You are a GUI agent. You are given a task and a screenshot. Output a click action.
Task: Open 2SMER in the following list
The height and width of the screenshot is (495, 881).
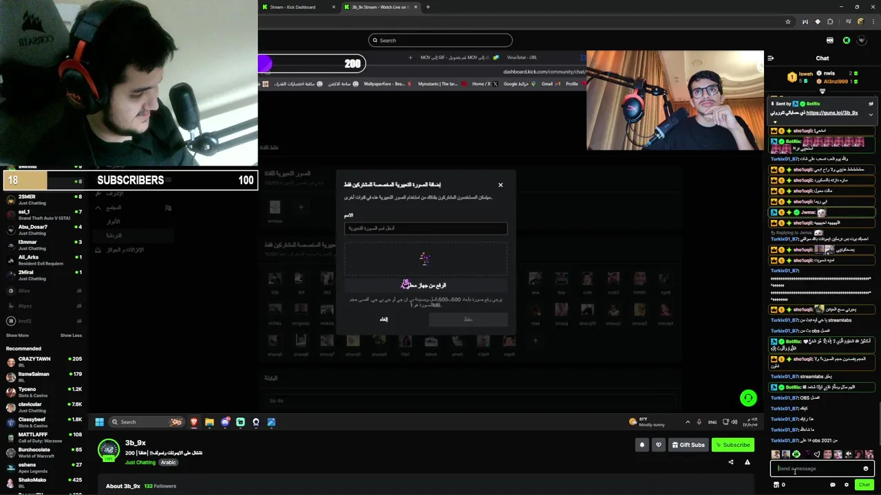(x=43, y=199)
